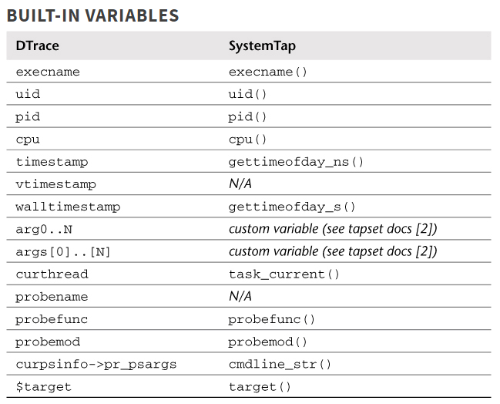
Task: Select the cmdline_str() entry
Action: point(280,364)
